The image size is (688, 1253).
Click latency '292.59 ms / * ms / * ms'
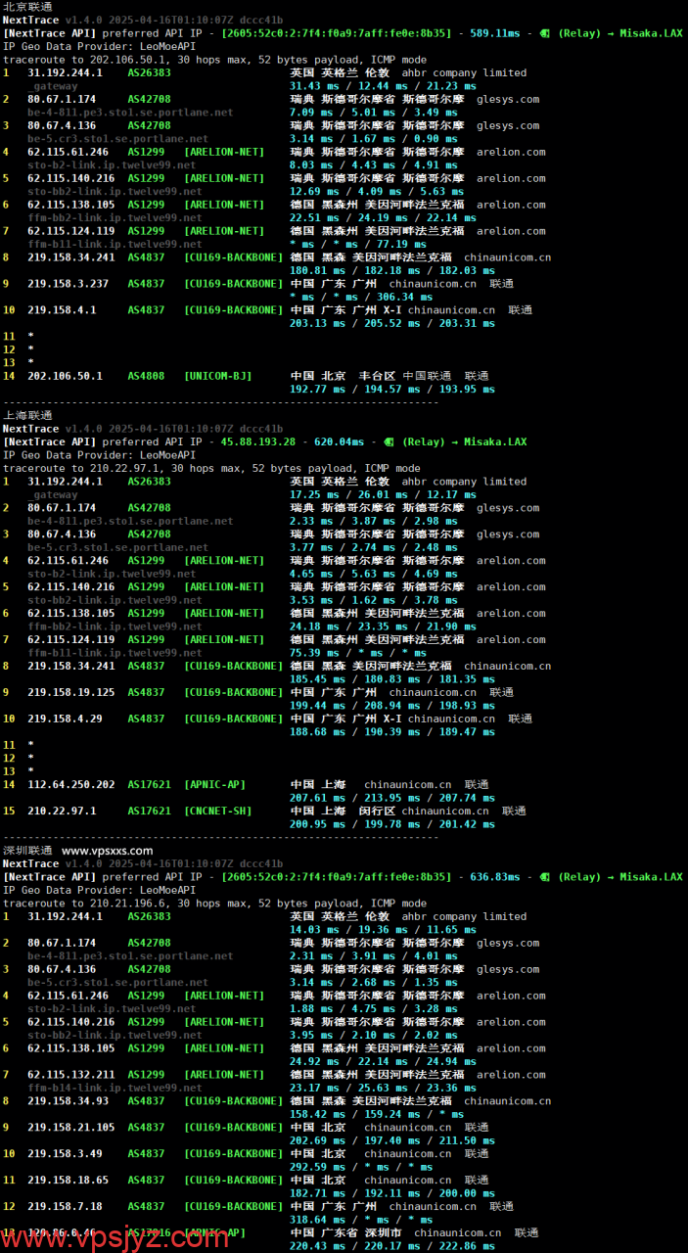point(361,1167)
